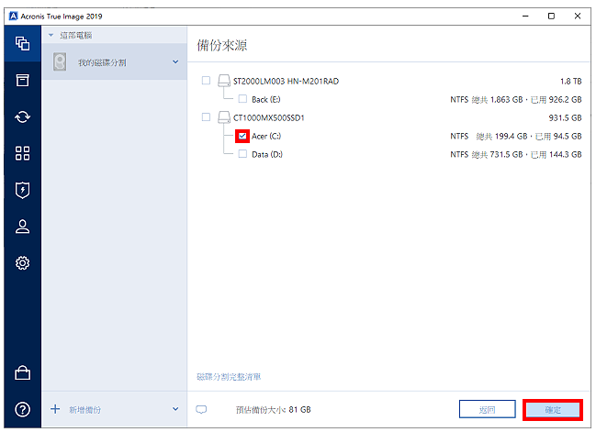Click the 新增備份 add backup label
The height and width of the screenshot is (432, 596).
pos(85,410)
